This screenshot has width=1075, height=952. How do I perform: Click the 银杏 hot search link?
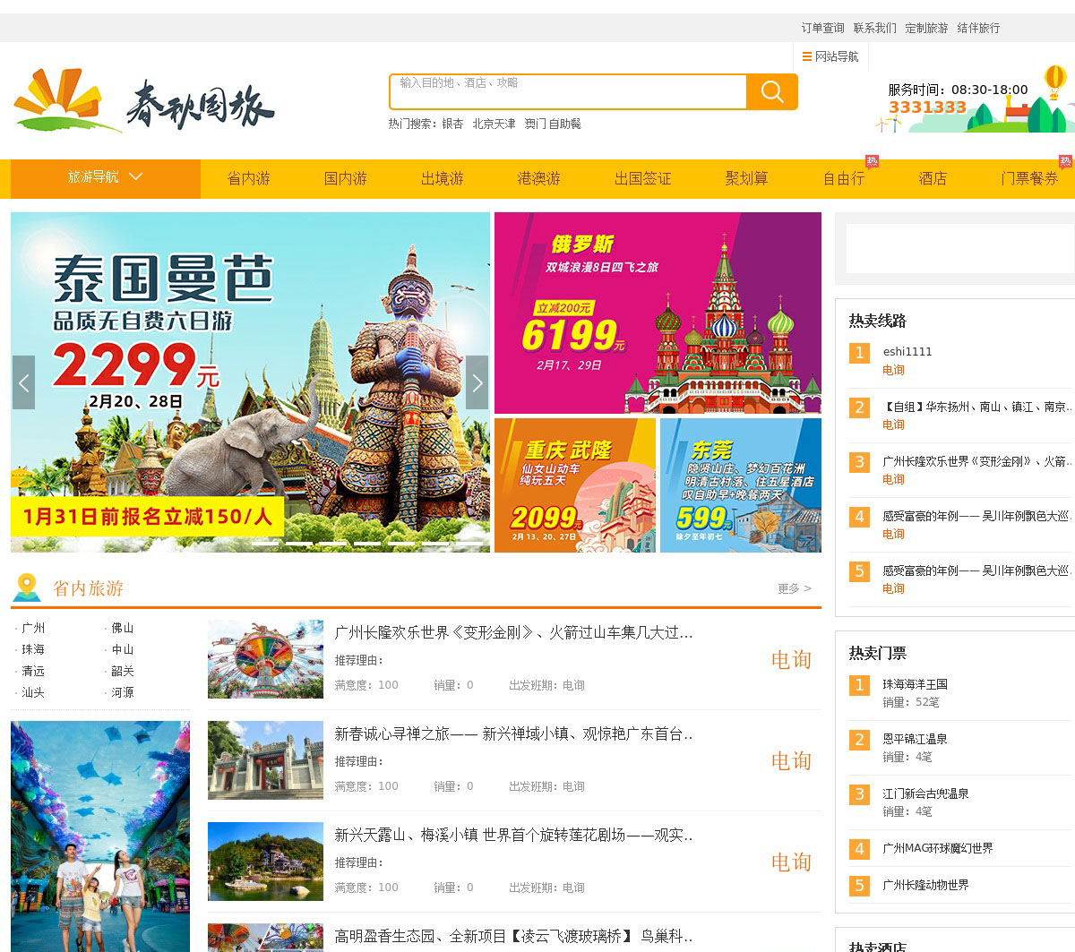pos(452,124)
